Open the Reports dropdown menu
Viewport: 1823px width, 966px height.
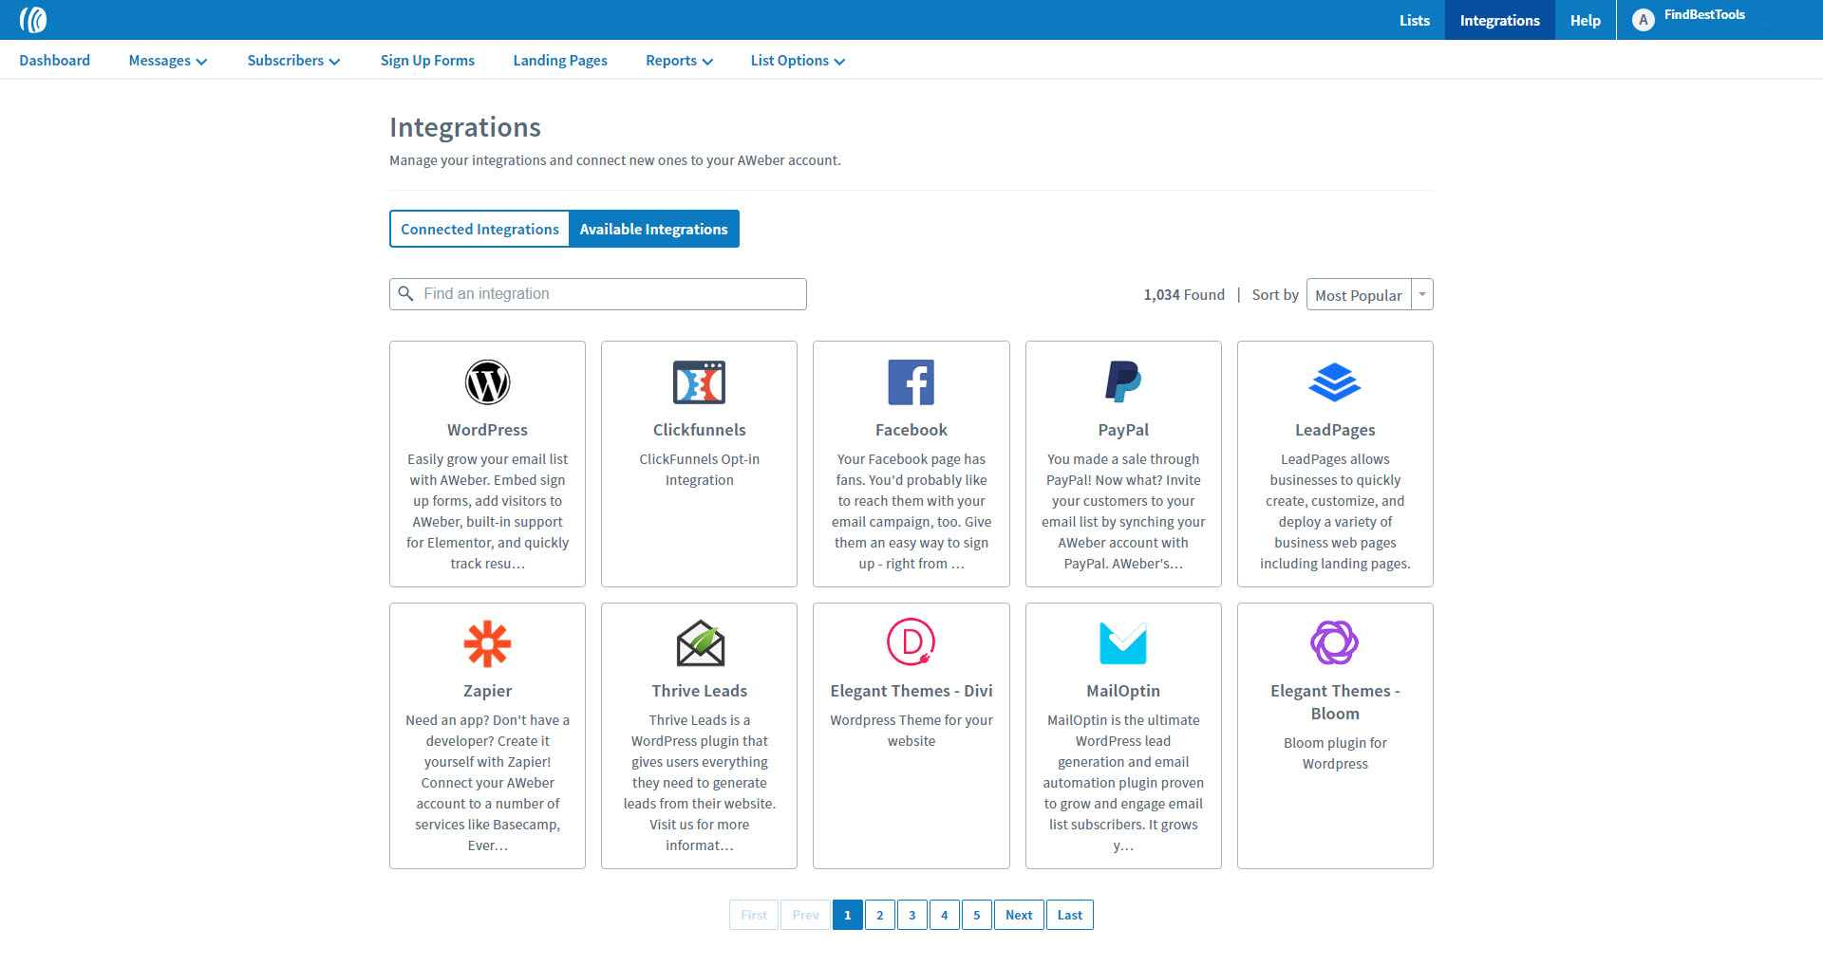[679, 61]
